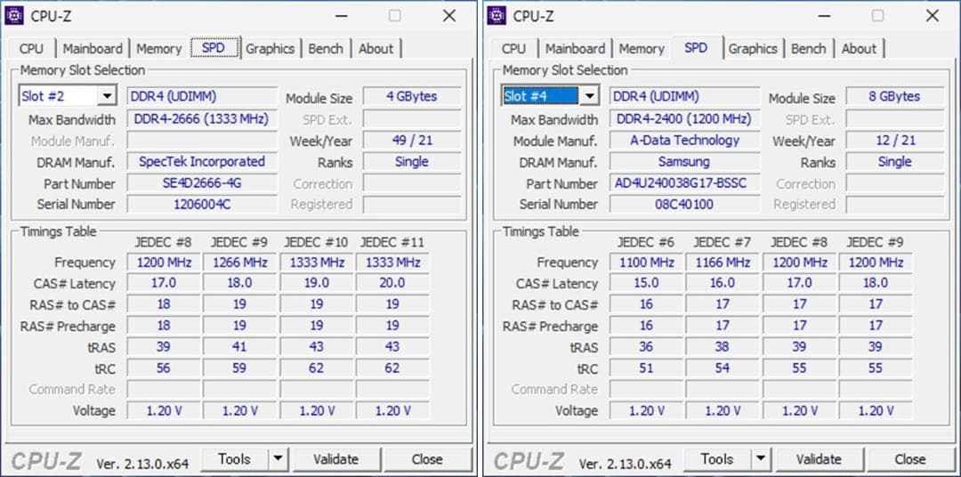Open About tab in left window

click(376, 48)
